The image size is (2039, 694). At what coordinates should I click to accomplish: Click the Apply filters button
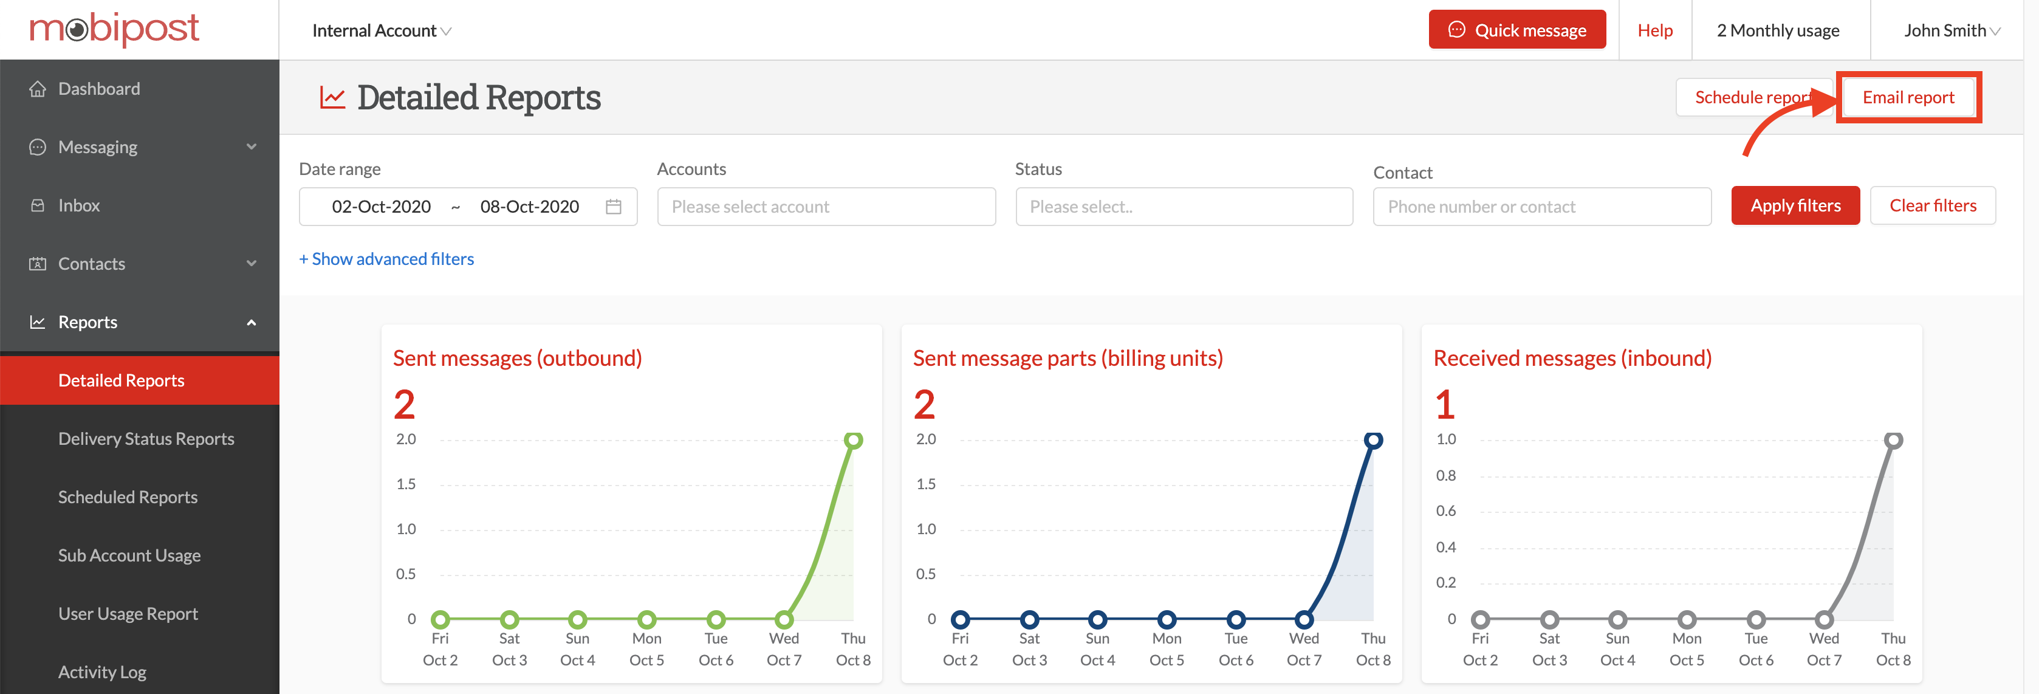(1794, 206)
